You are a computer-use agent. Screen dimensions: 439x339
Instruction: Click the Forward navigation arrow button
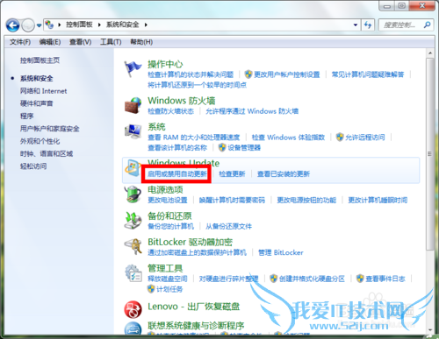click(x=28, y=25)
